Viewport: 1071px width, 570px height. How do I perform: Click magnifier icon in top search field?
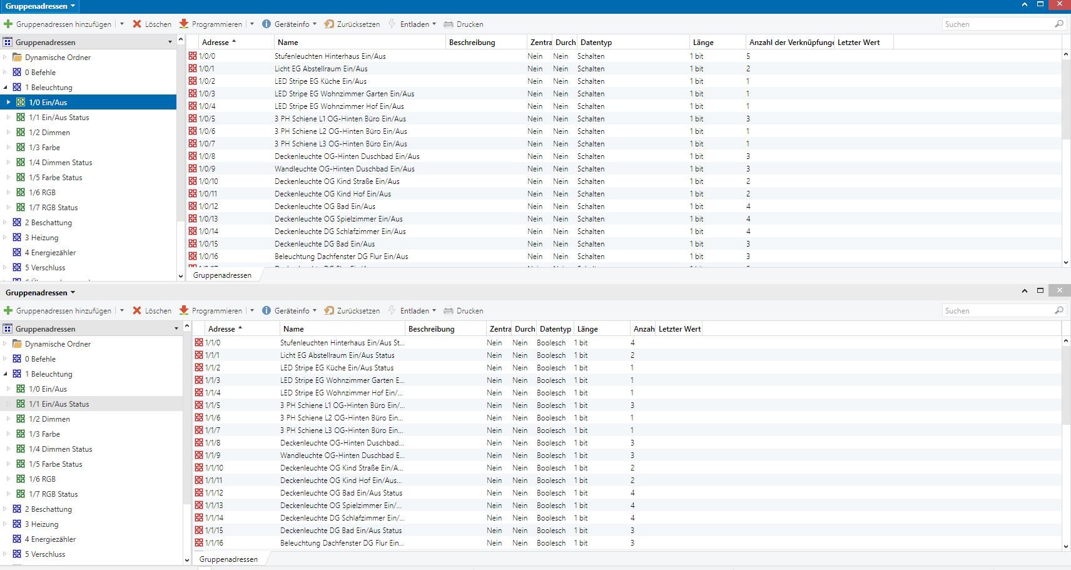click(1058, 24)
